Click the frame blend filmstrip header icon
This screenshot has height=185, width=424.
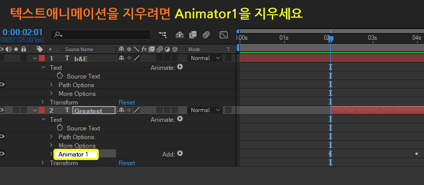pyautogui.click(x=152, y=49)
